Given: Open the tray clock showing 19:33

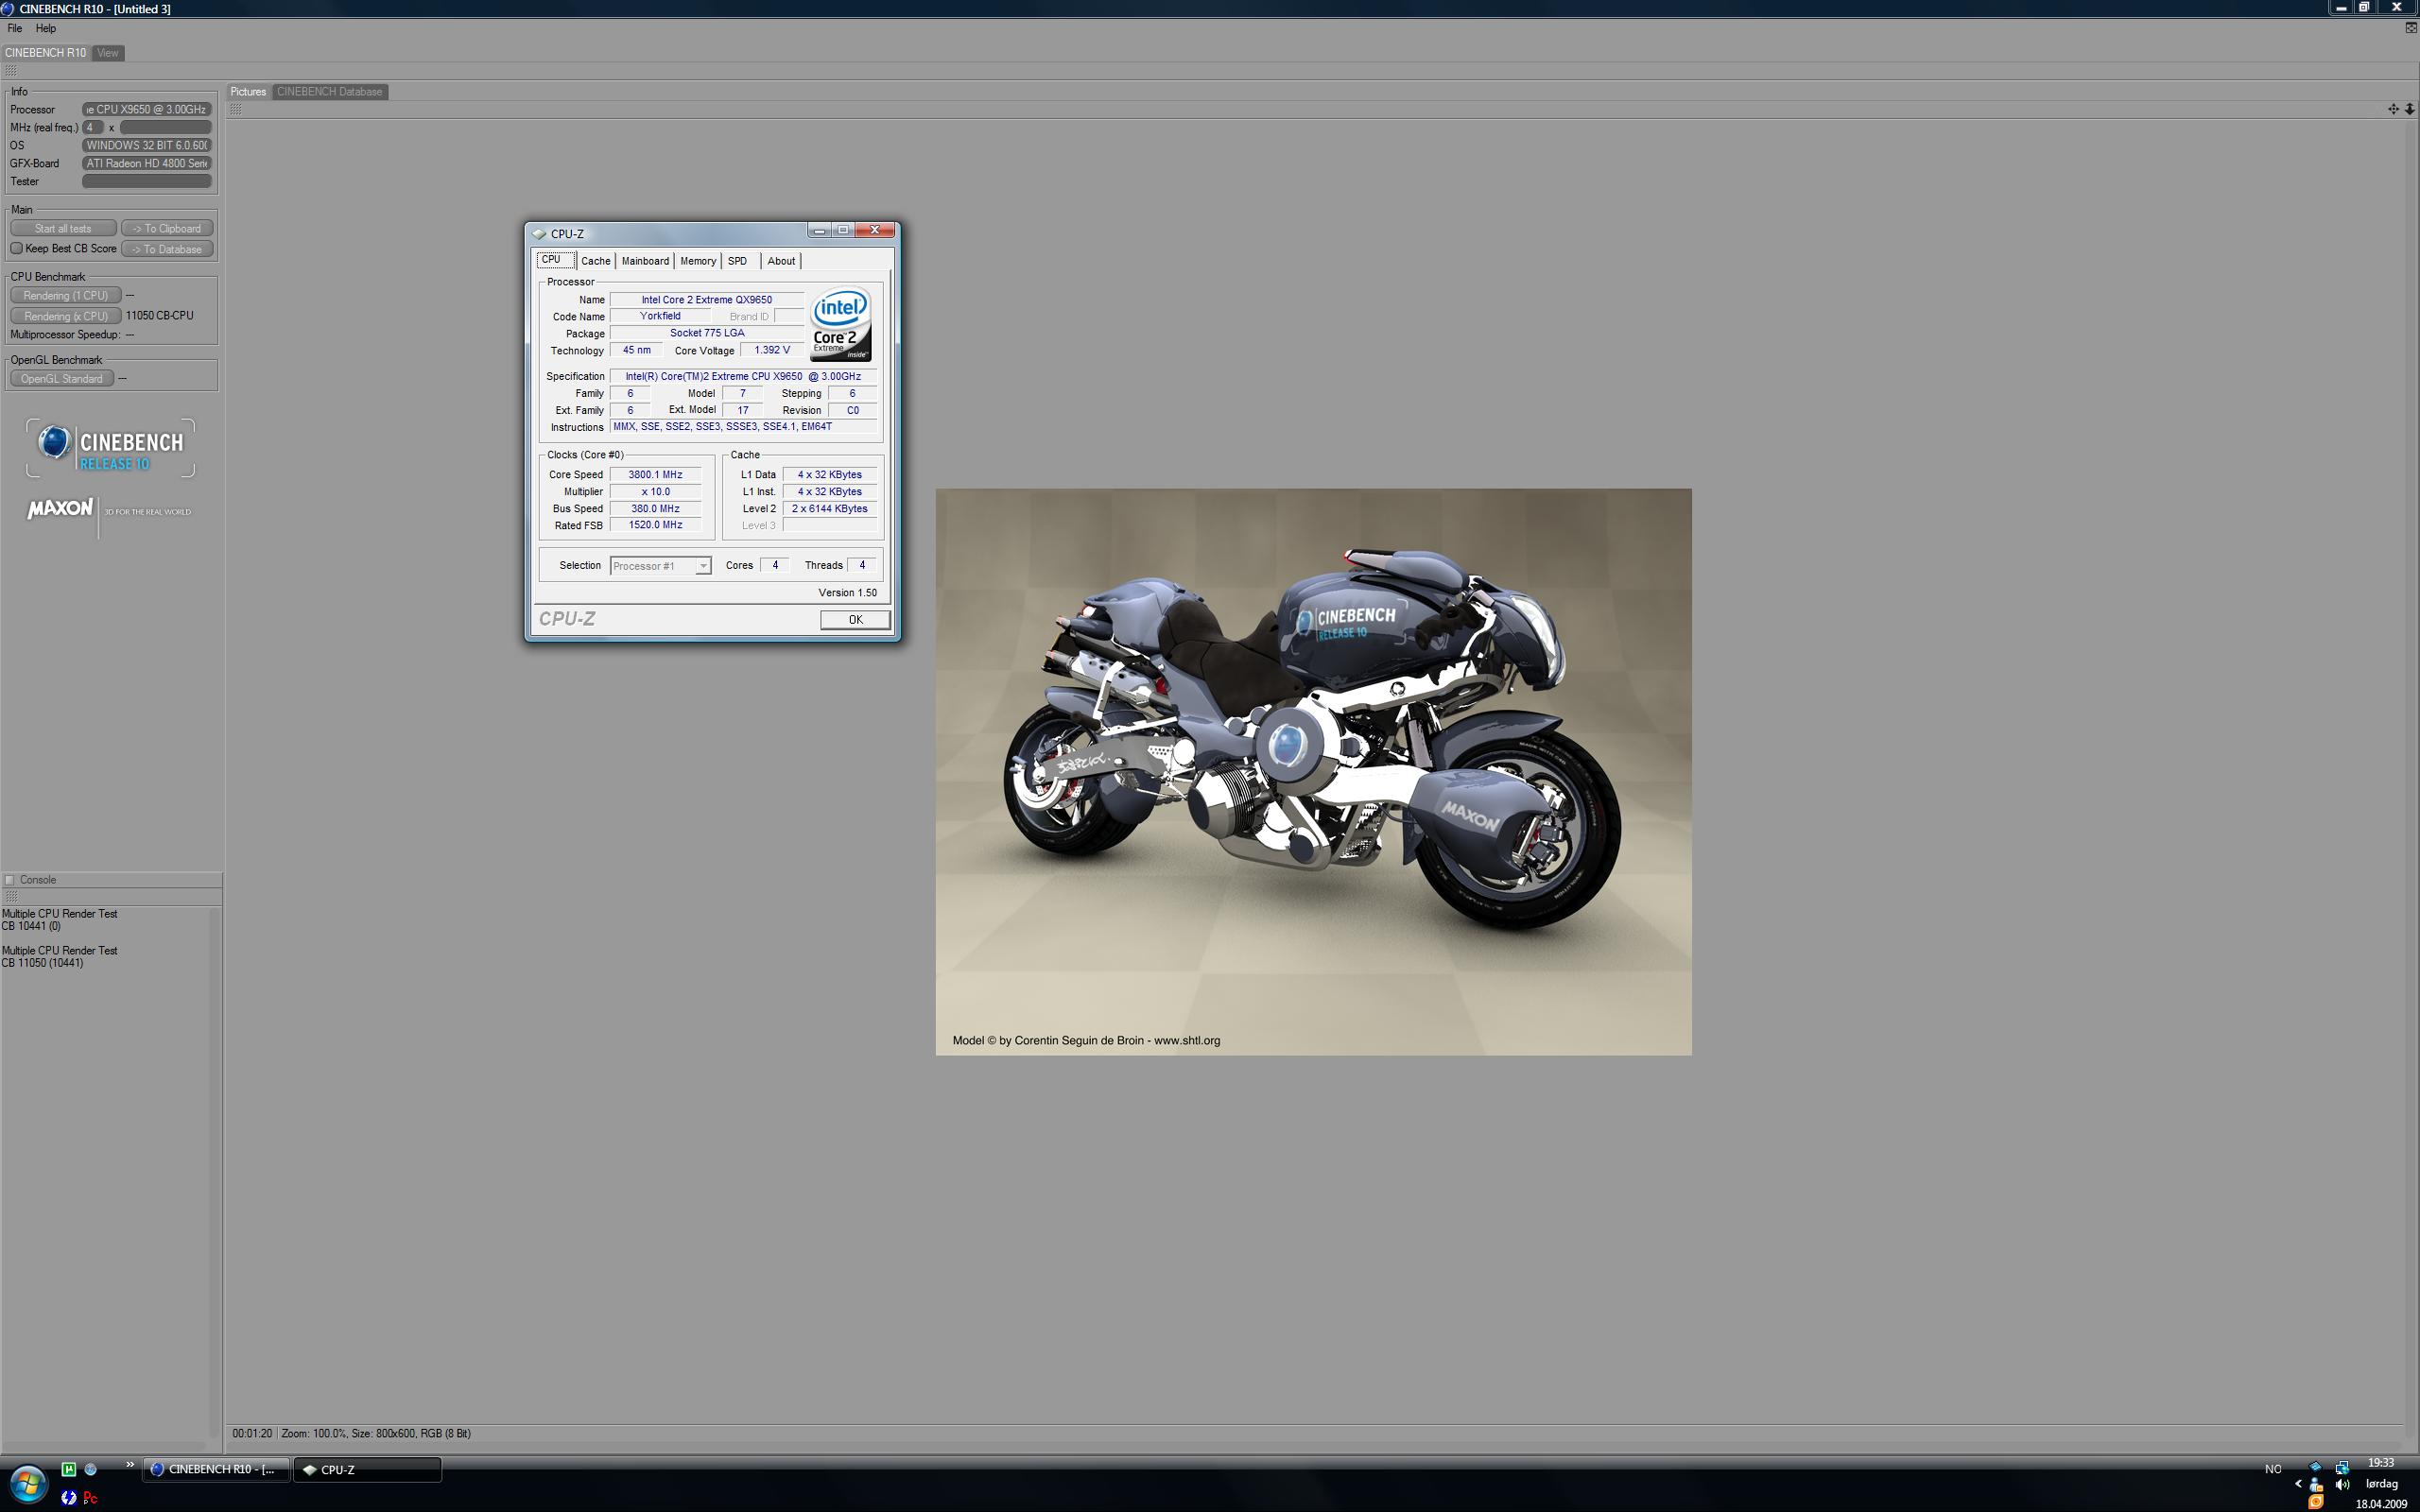Looking at the screenshot, I should (x=2381, y=1463).
